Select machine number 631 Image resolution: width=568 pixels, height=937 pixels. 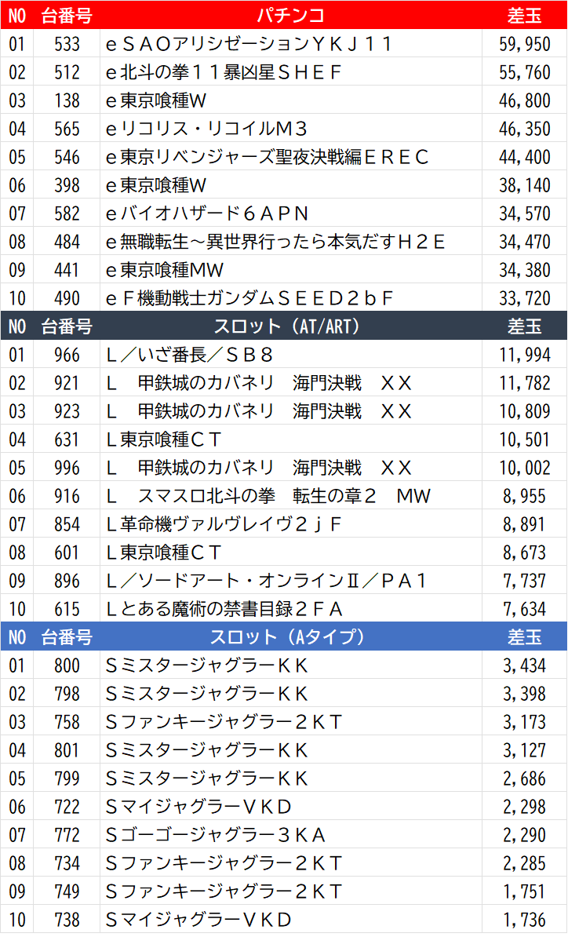[x=67, y=439]
